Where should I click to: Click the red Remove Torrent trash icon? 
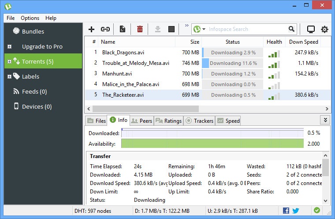click(140, 29)
